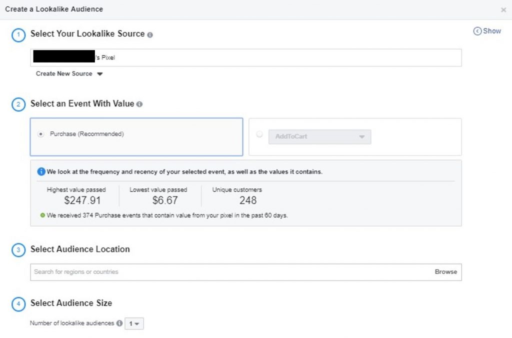Close the Create a Lookalike Audience dialog
The image size is (512, 338).
coord(503,10)
